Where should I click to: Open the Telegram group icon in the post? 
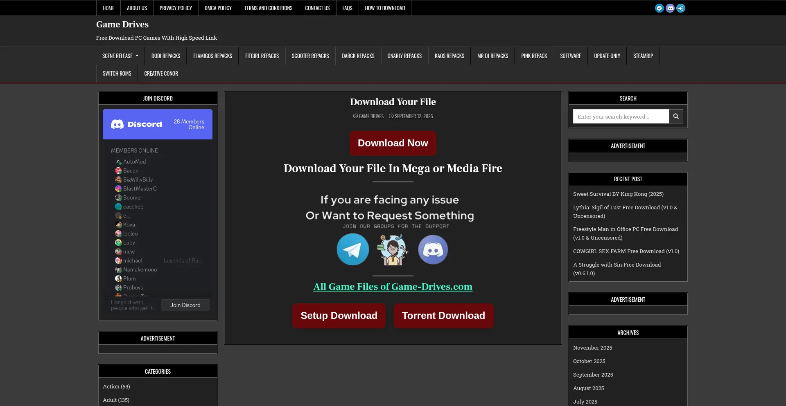(352, 249)
